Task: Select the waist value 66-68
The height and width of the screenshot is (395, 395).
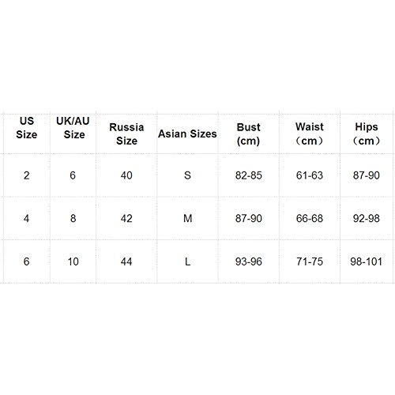Action: [310, 218]
